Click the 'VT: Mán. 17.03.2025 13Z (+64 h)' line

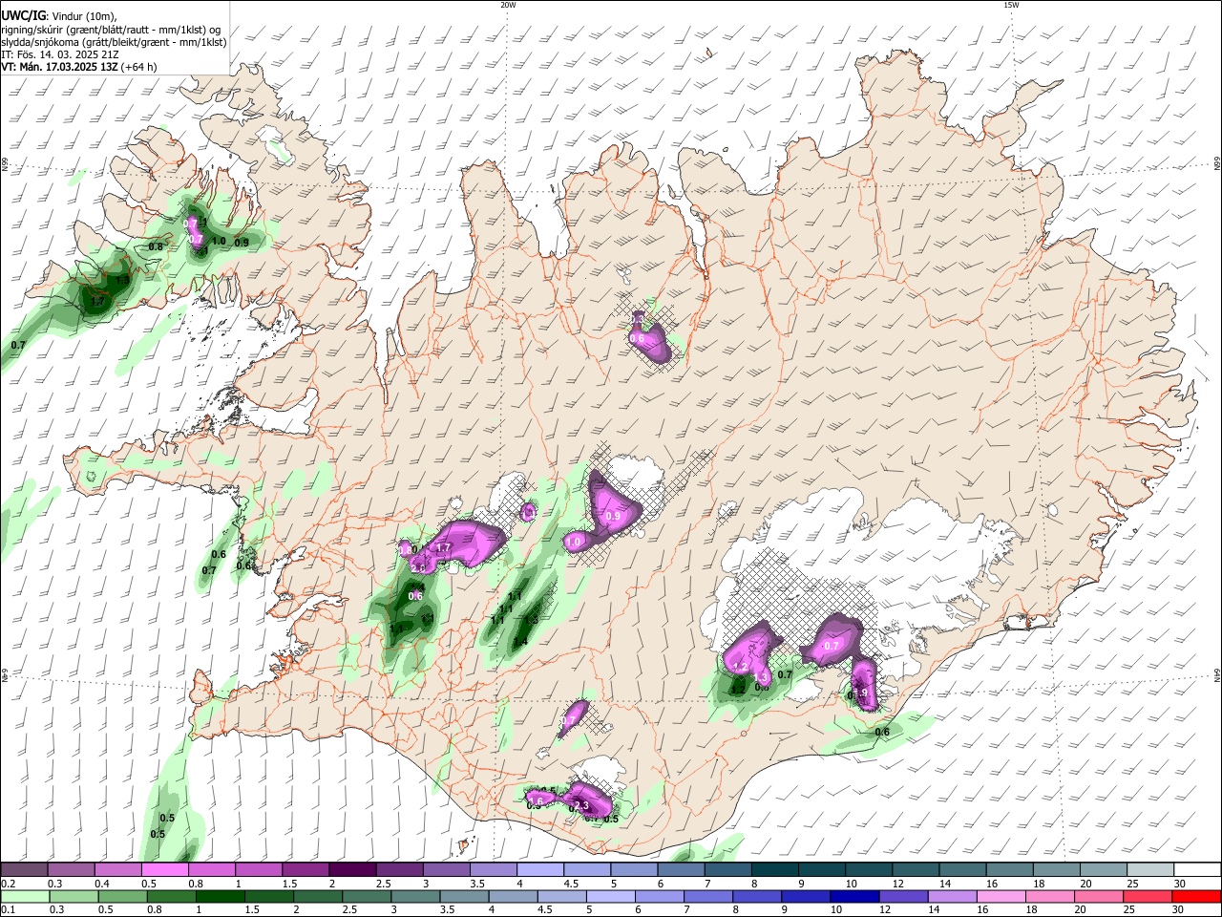click(x=79, y=67)
